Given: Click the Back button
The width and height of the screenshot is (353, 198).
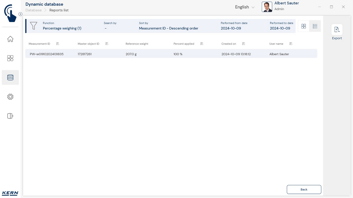Looking at the screenshot, I should (304, 189).
